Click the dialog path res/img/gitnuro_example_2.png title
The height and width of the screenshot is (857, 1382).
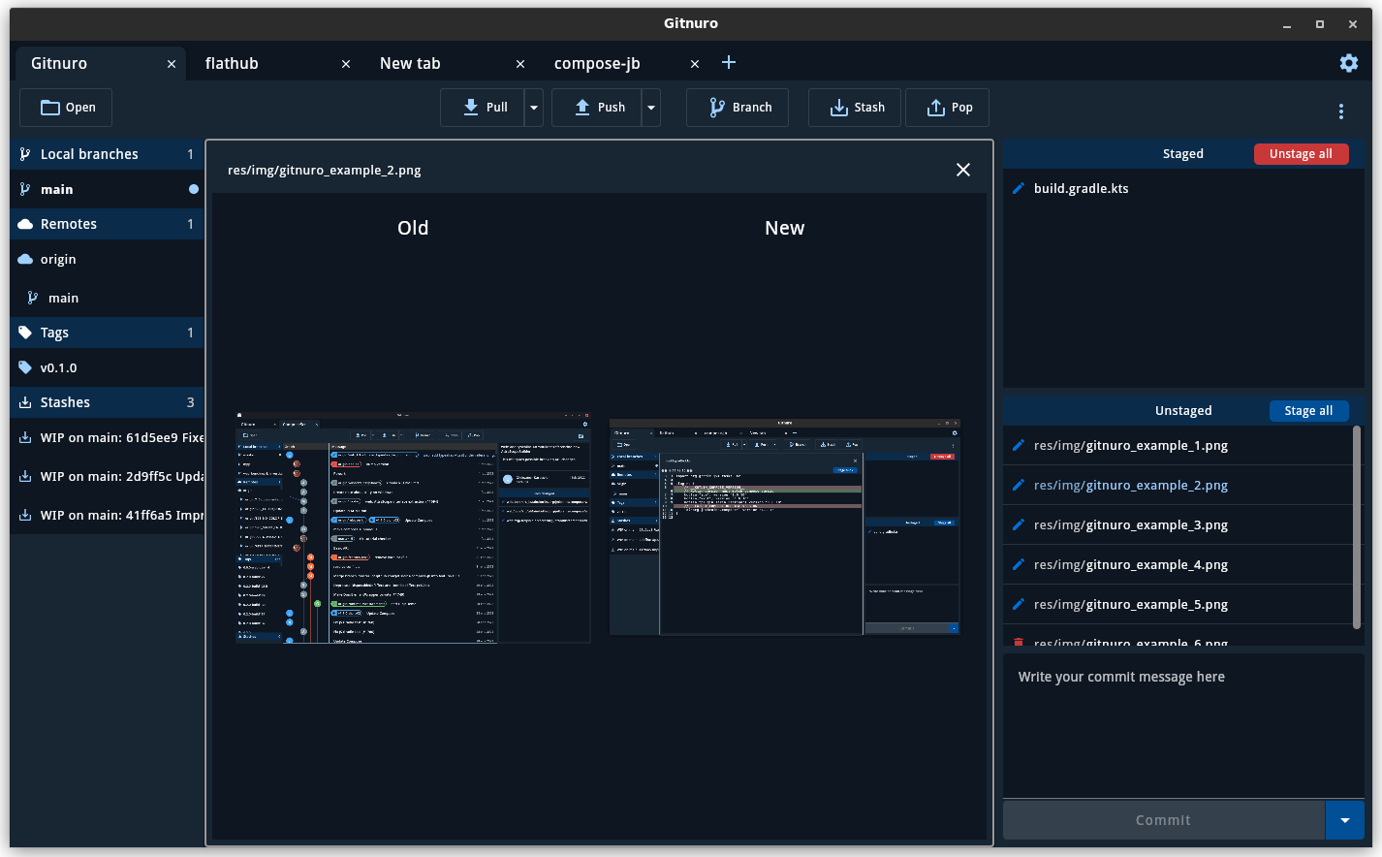tap(324, 171)
